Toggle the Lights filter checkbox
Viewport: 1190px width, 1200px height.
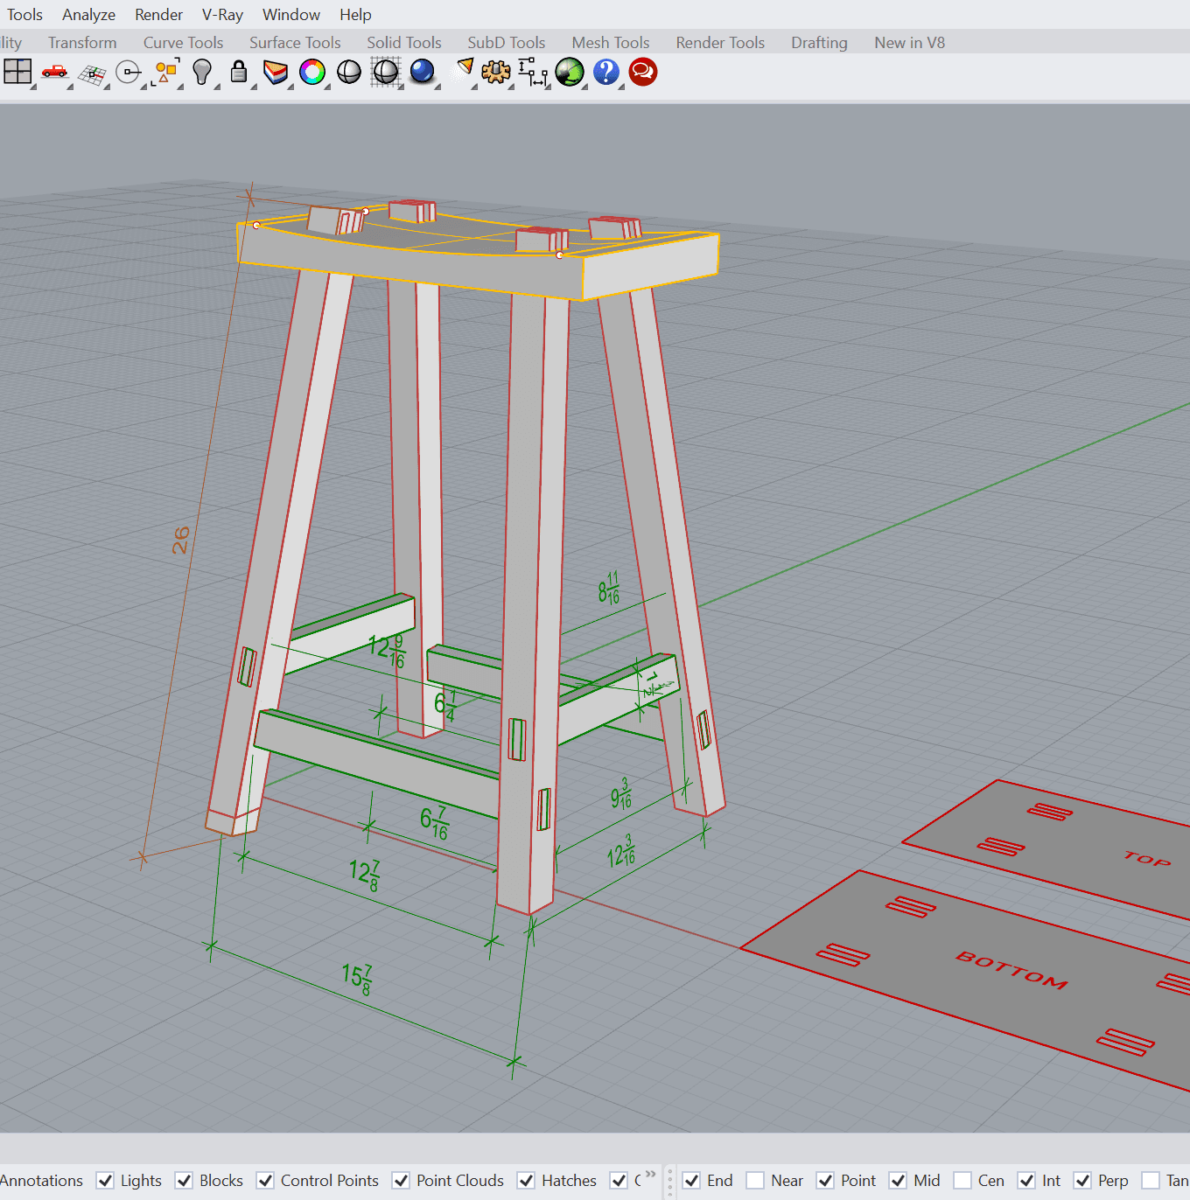pyautogui.click(x=105, y=1181)
